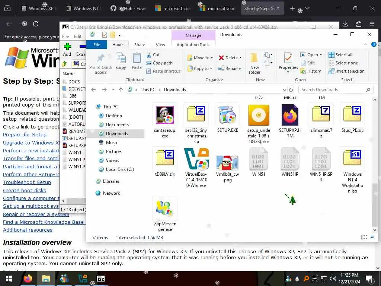Open the Create boot disks link

click(25, 190)
